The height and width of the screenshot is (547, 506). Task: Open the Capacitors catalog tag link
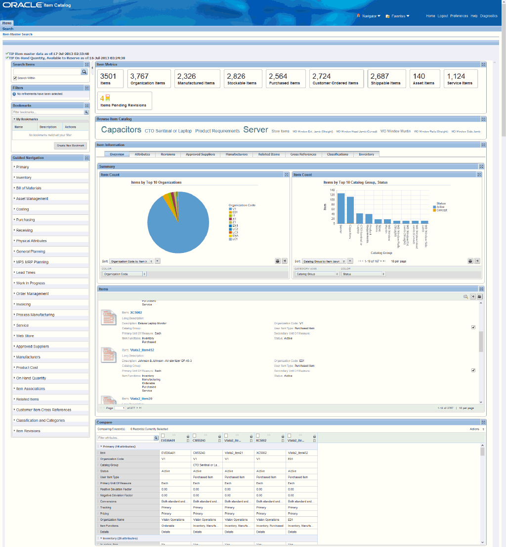tap(121, 130)
